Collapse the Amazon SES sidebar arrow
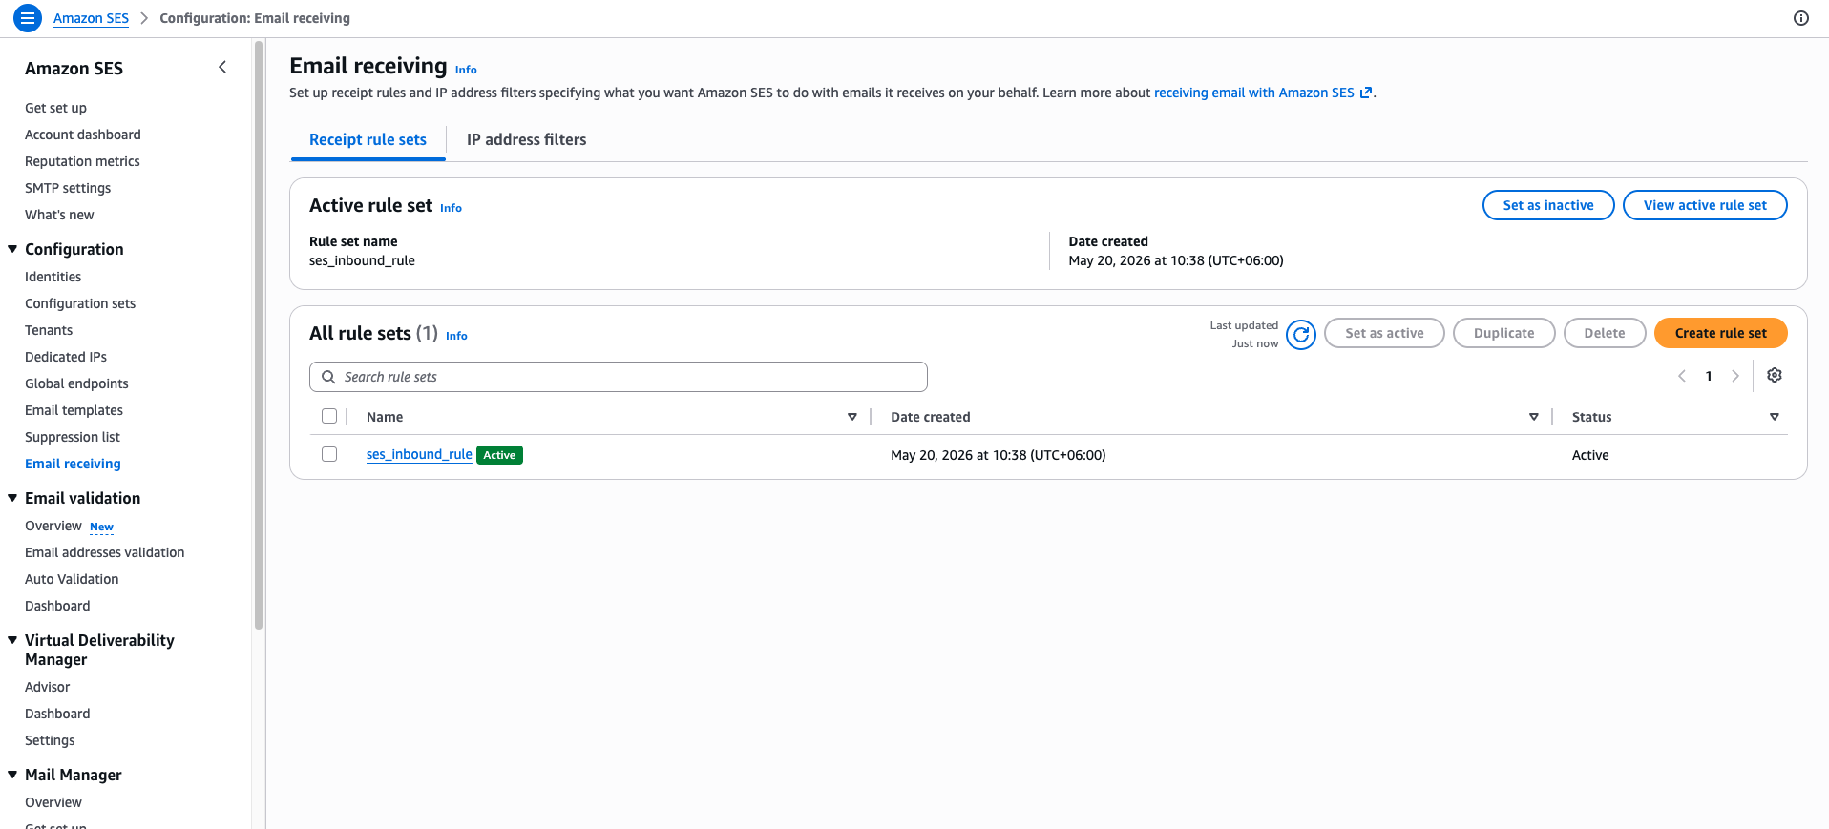Screen dimensions: 1829x829 click(x=222, y=67)
